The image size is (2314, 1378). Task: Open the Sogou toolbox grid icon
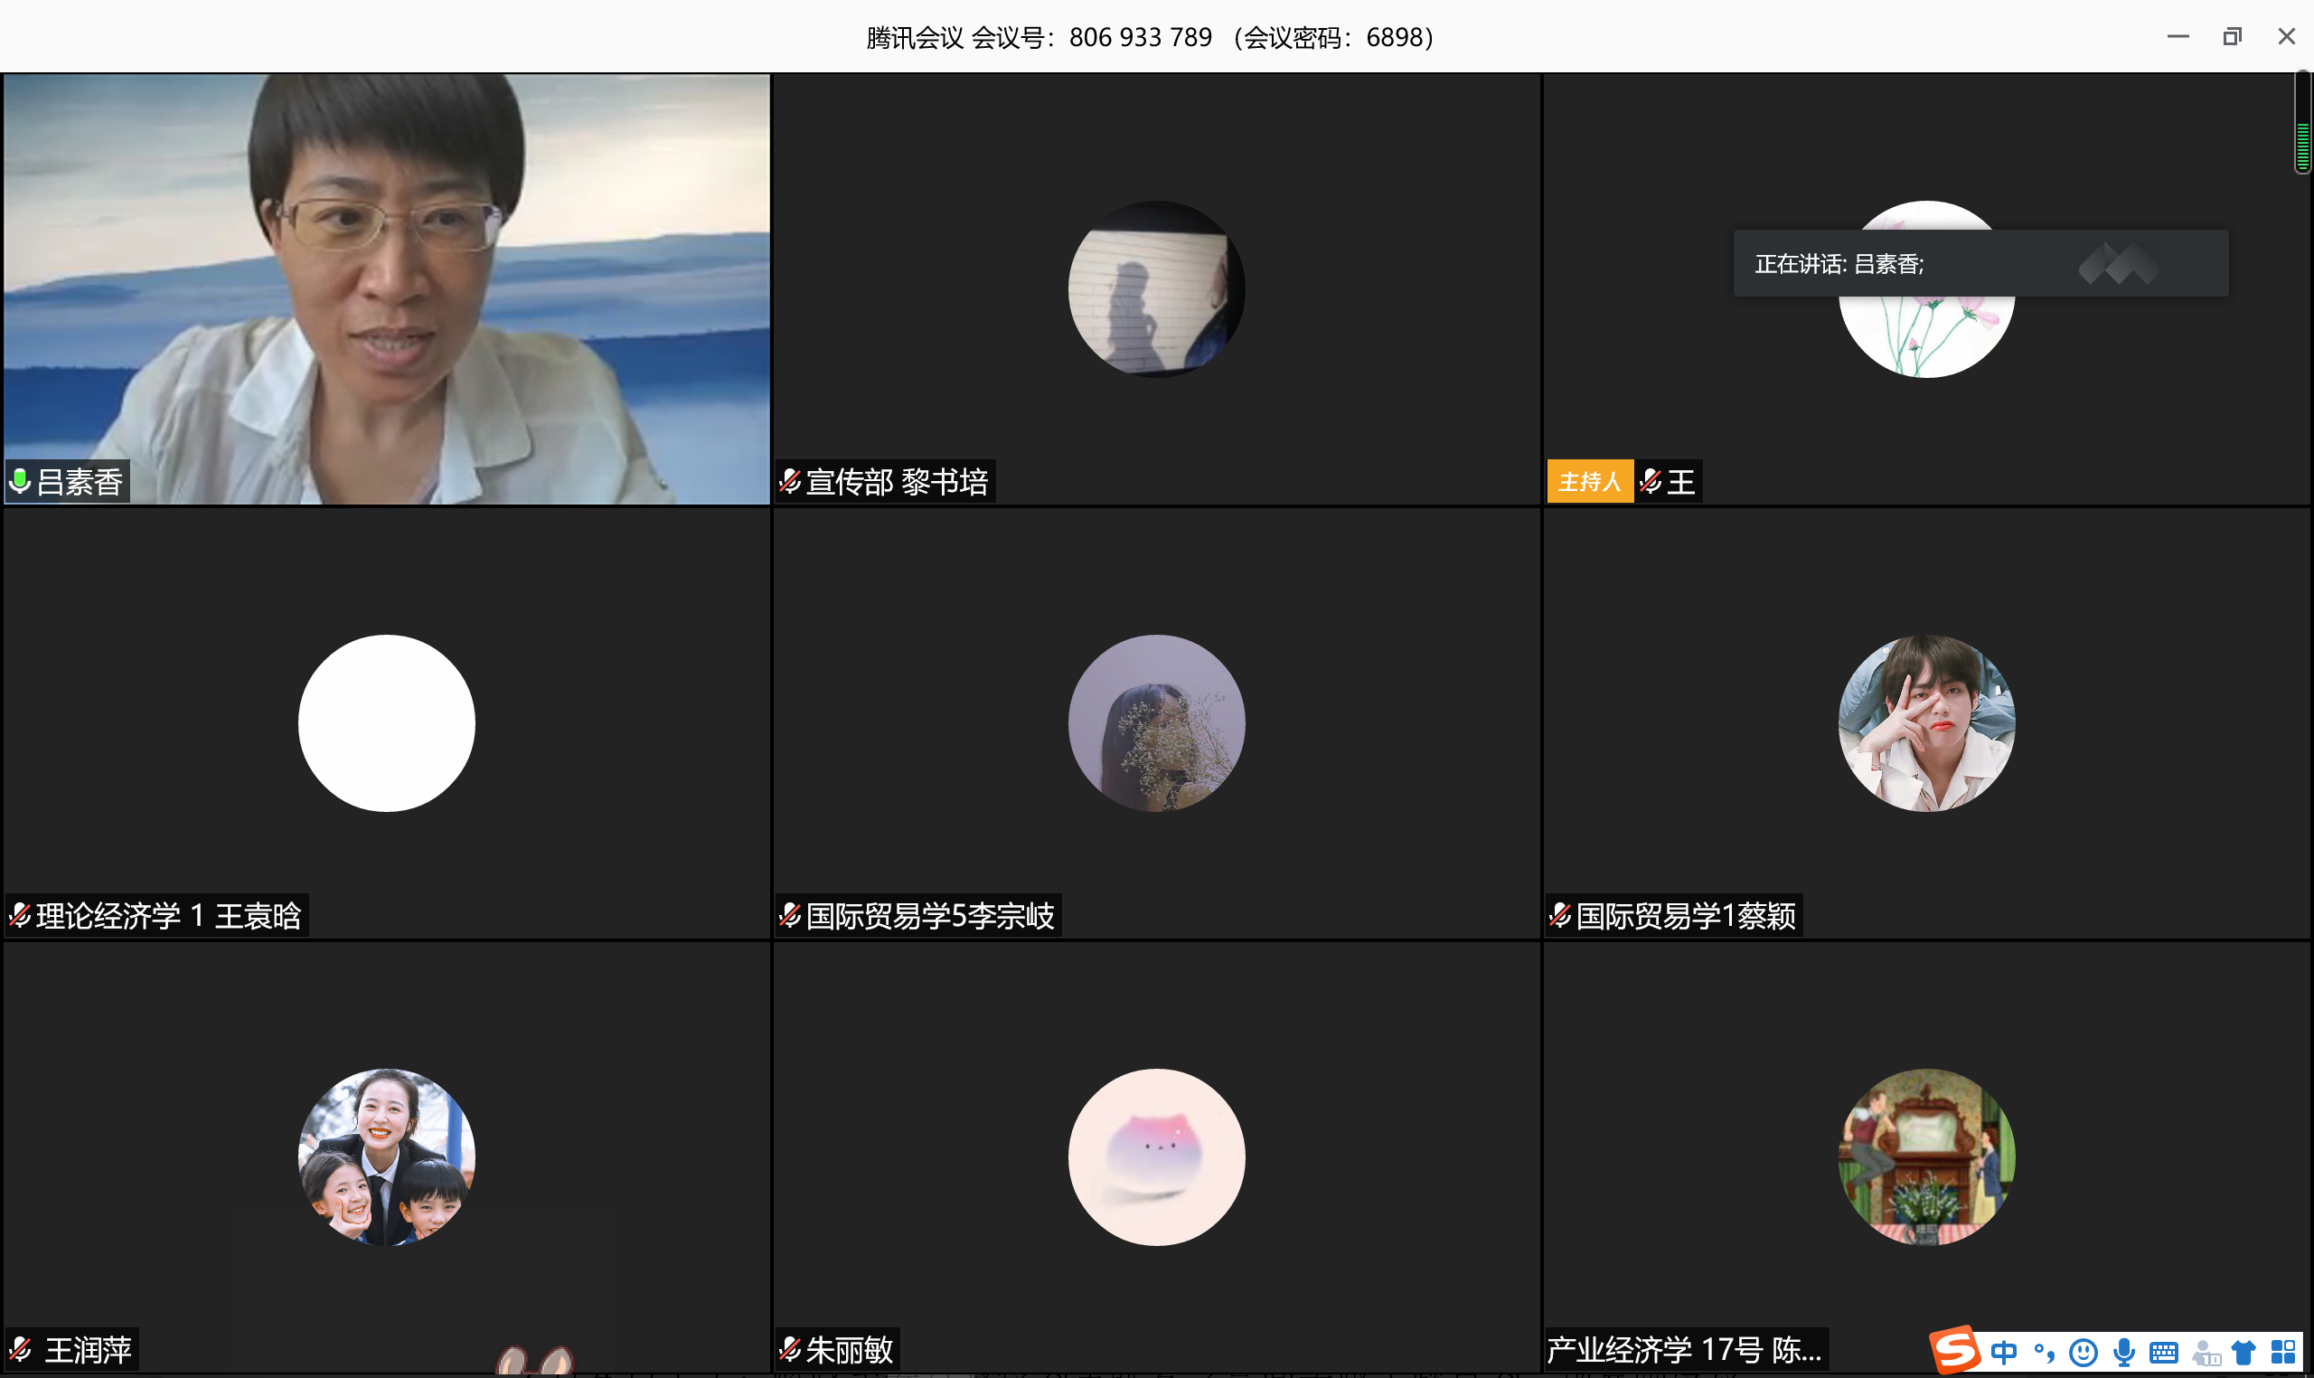coord(2283,1352)
